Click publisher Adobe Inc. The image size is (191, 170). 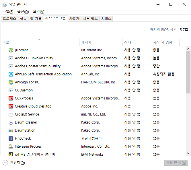coord(89,106)
